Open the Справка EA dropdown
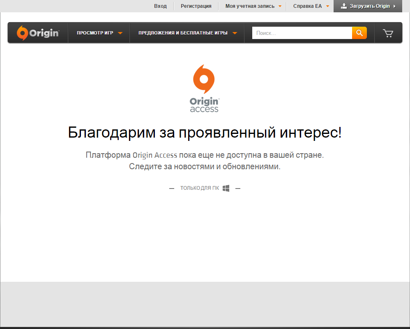The image size is (410, 329). (x=311, y=6)
